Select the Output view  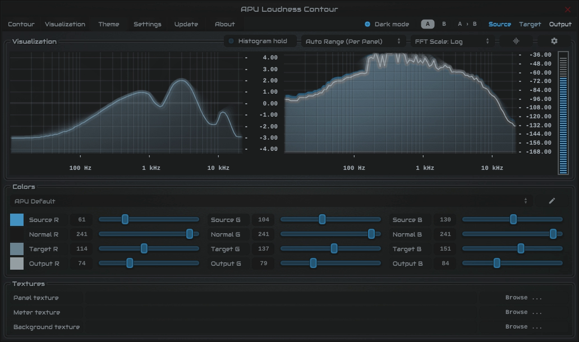point(560,24)
